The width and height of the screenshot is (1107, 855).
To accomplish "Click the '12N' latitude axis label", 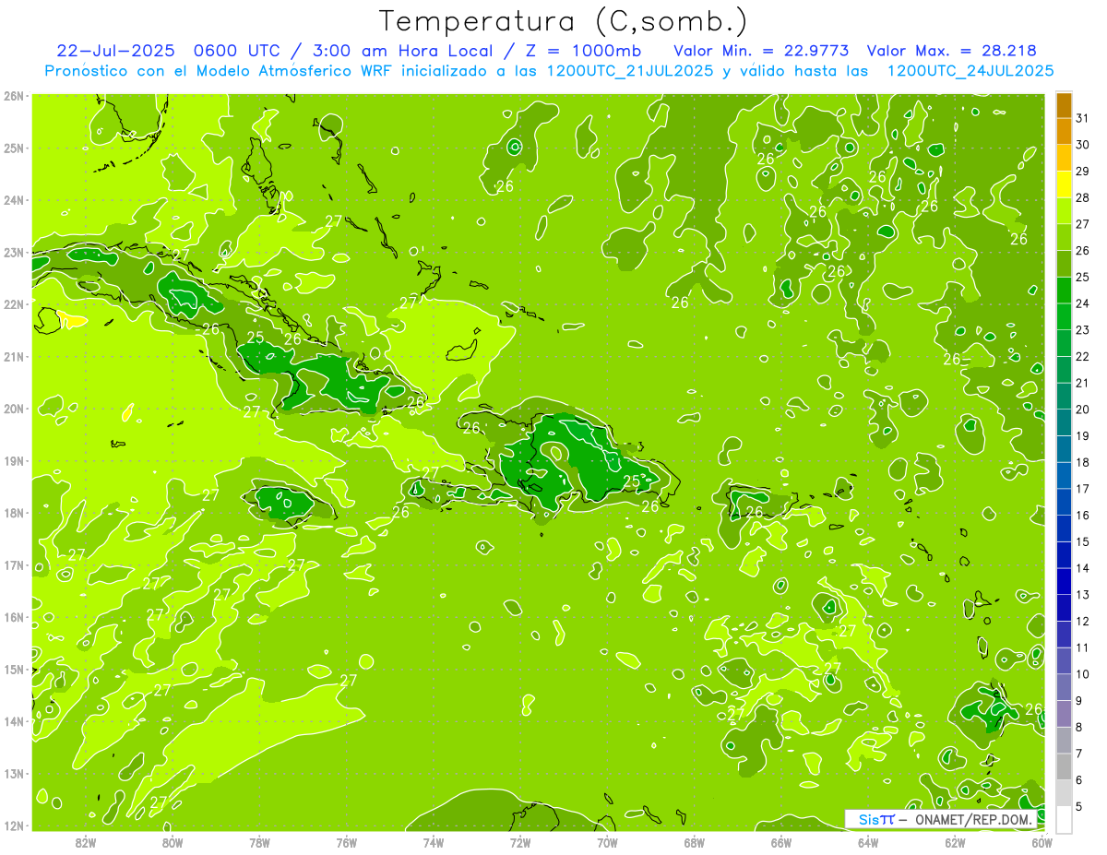I will 14,825.
